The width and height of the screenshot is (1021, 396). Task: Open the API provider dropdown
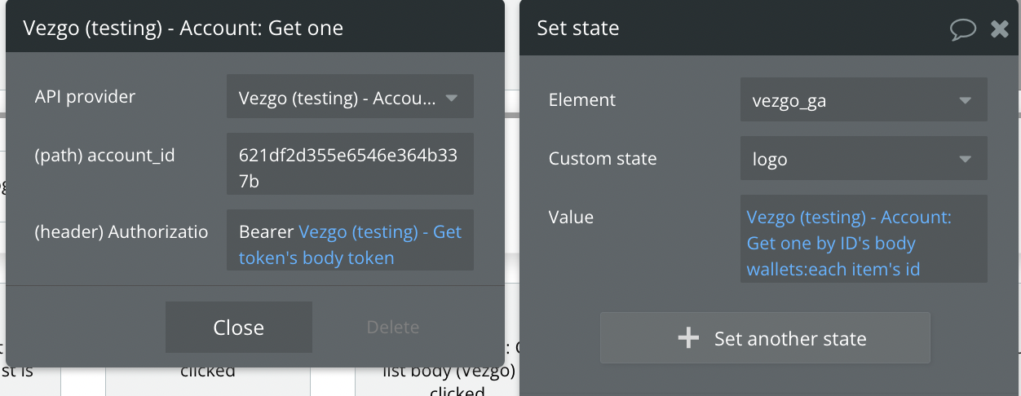pyautogui.click(x=349, y=99)
